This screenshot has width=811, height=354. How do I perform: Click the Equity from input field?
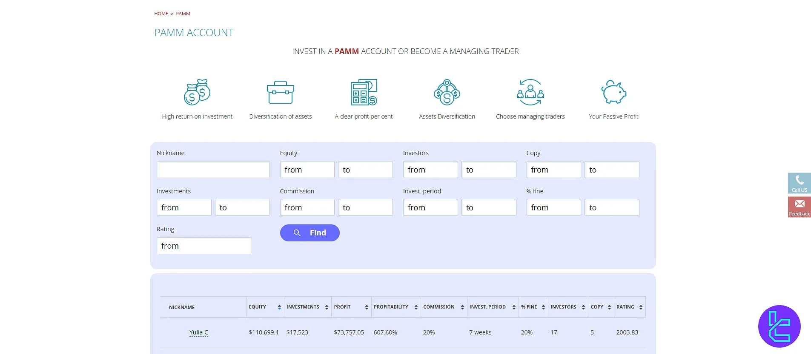pos(307,170)
